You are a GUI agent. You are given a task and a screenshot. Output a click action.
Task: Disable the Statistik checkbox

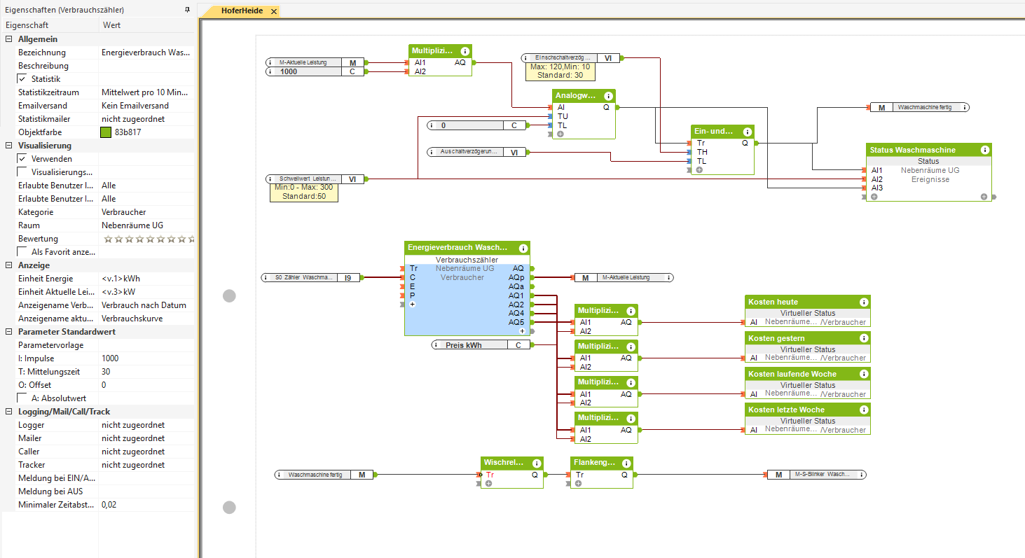(22, 79)
